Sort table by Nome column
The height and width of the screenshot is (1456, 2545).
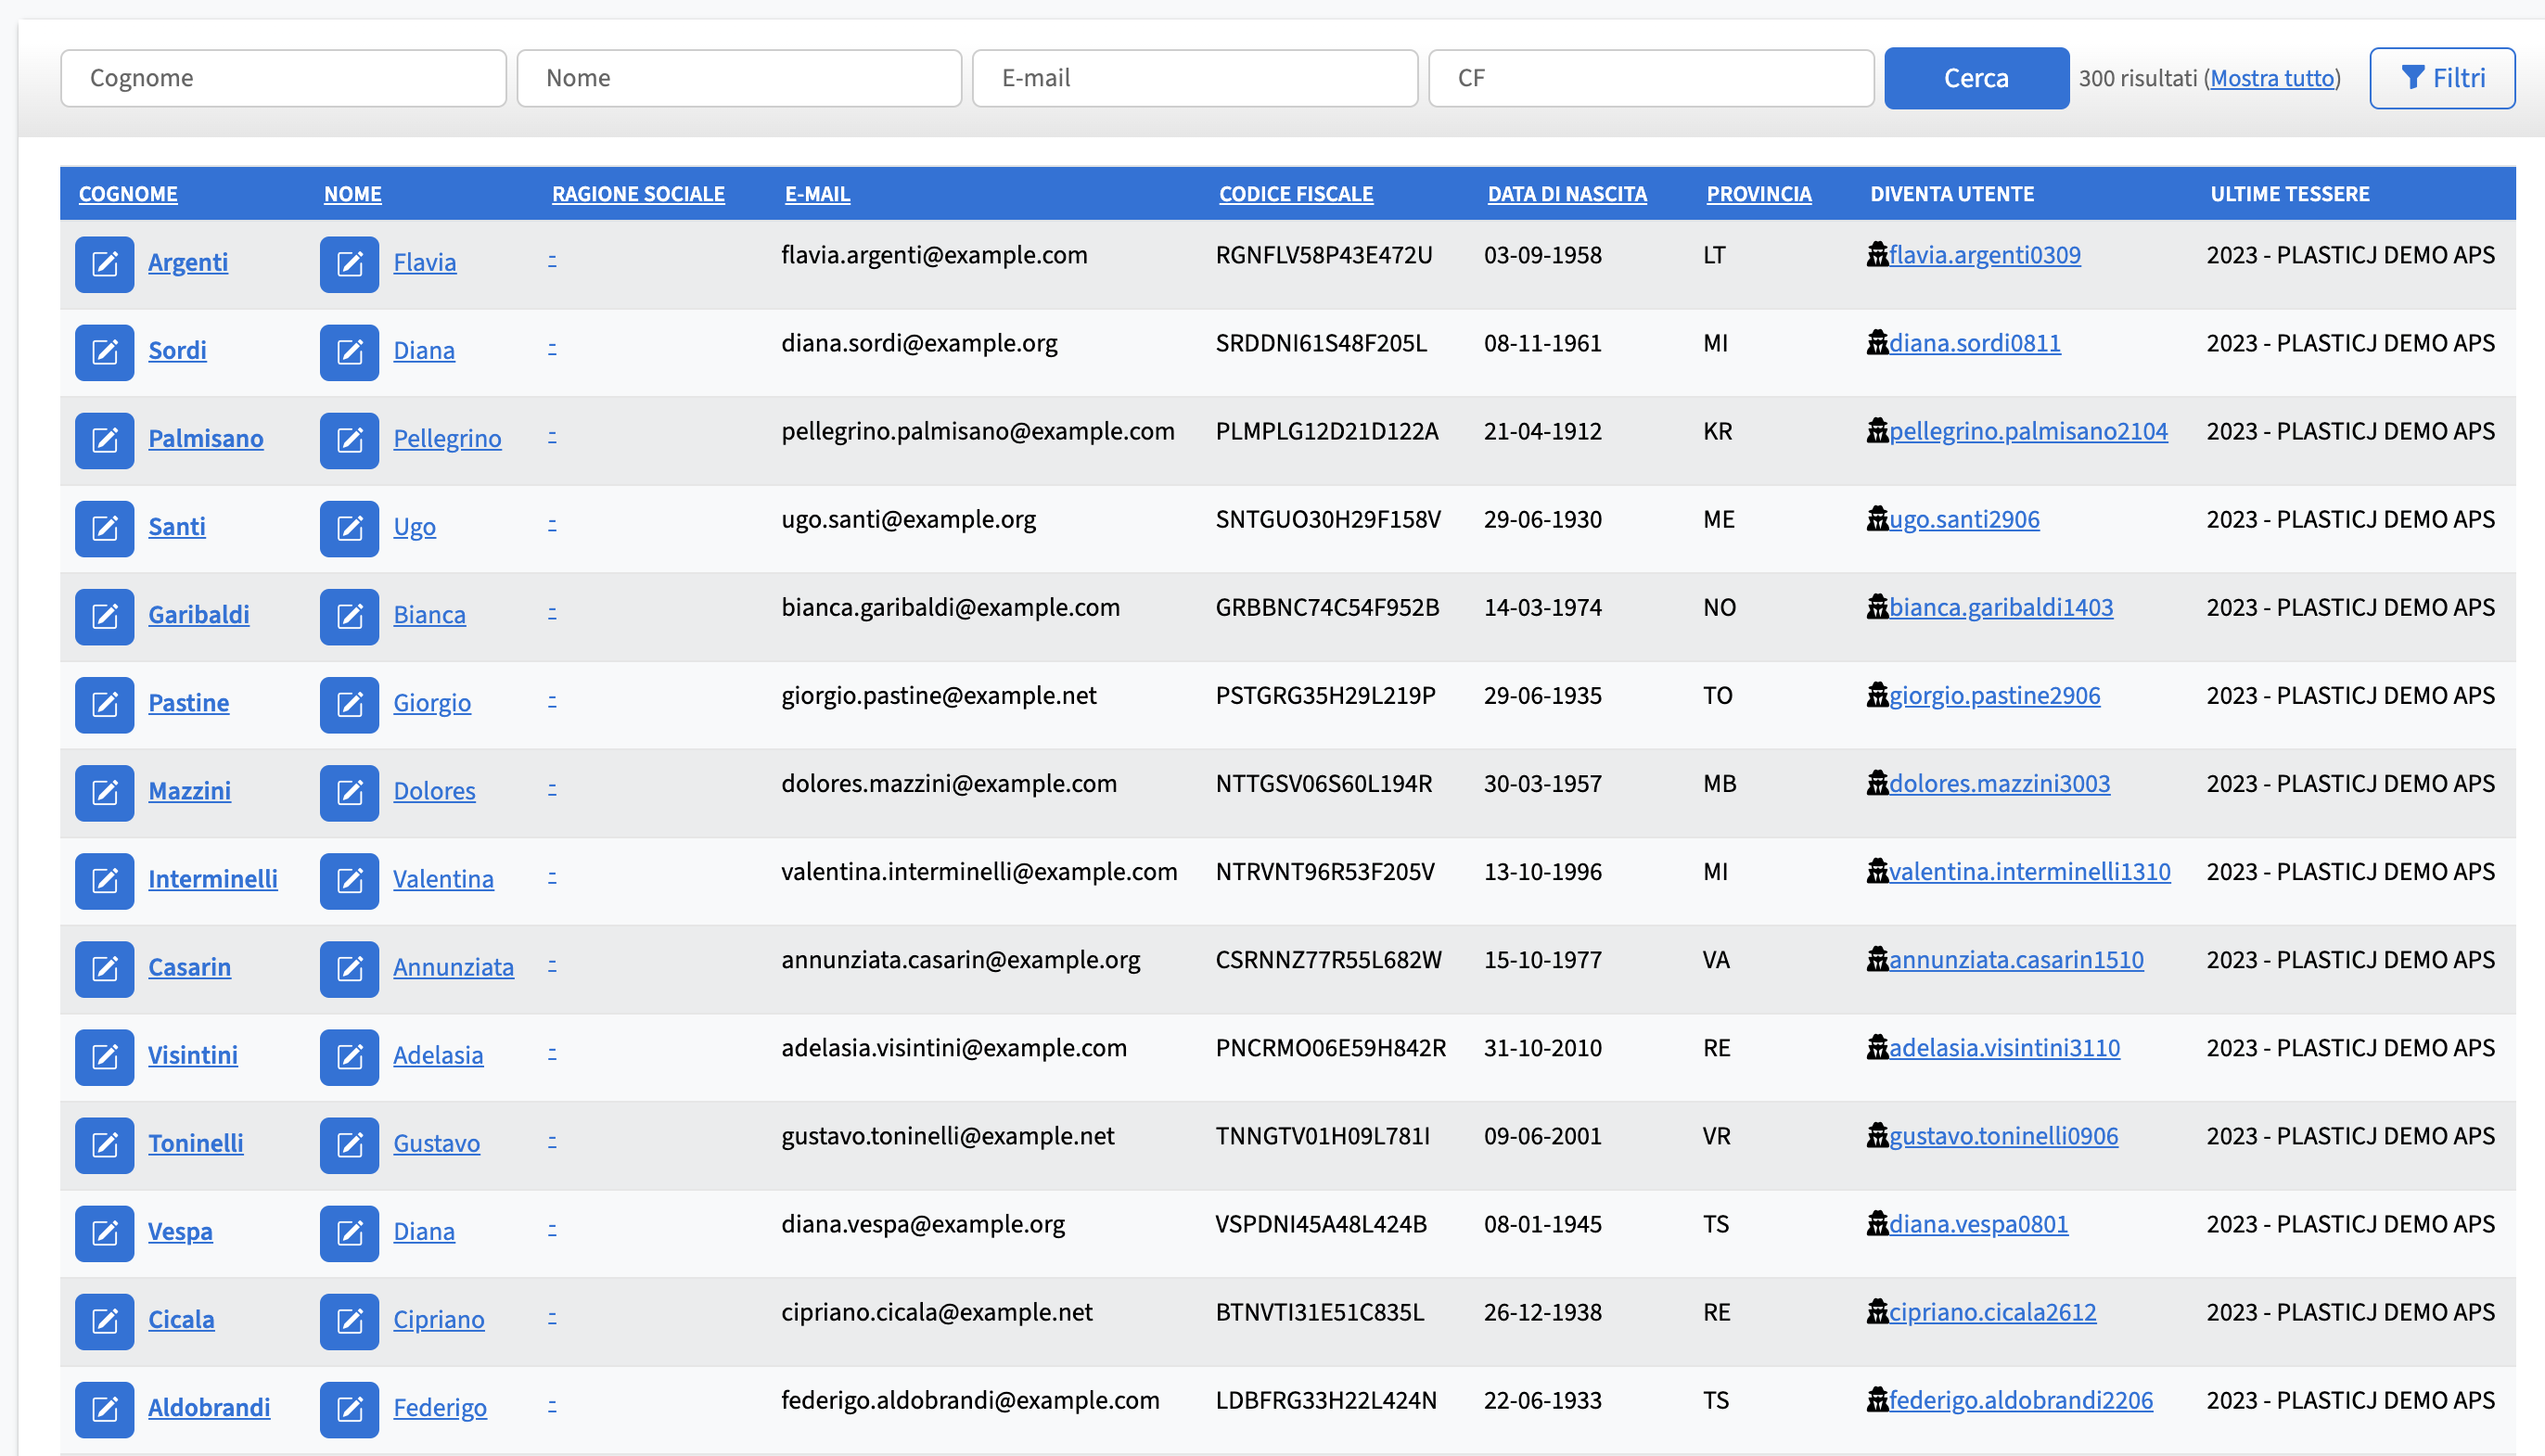tap(352, 194)
